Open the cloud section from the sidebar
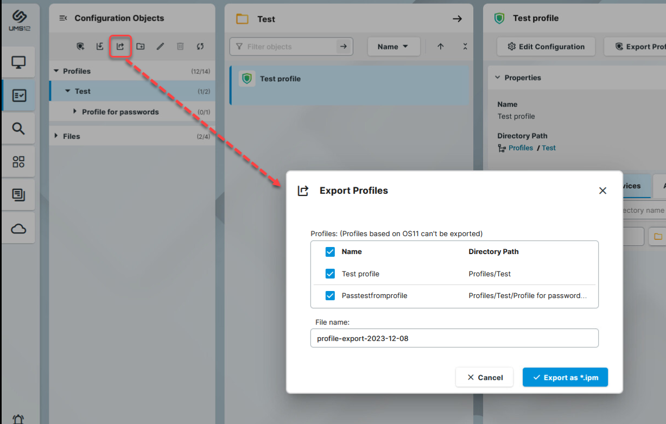The image size is (666, 424). click(x=20, y=227)
